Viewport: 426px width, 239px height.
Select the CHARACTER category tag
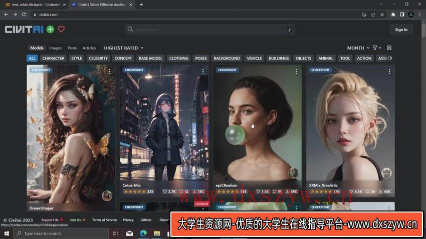(53, 58)
